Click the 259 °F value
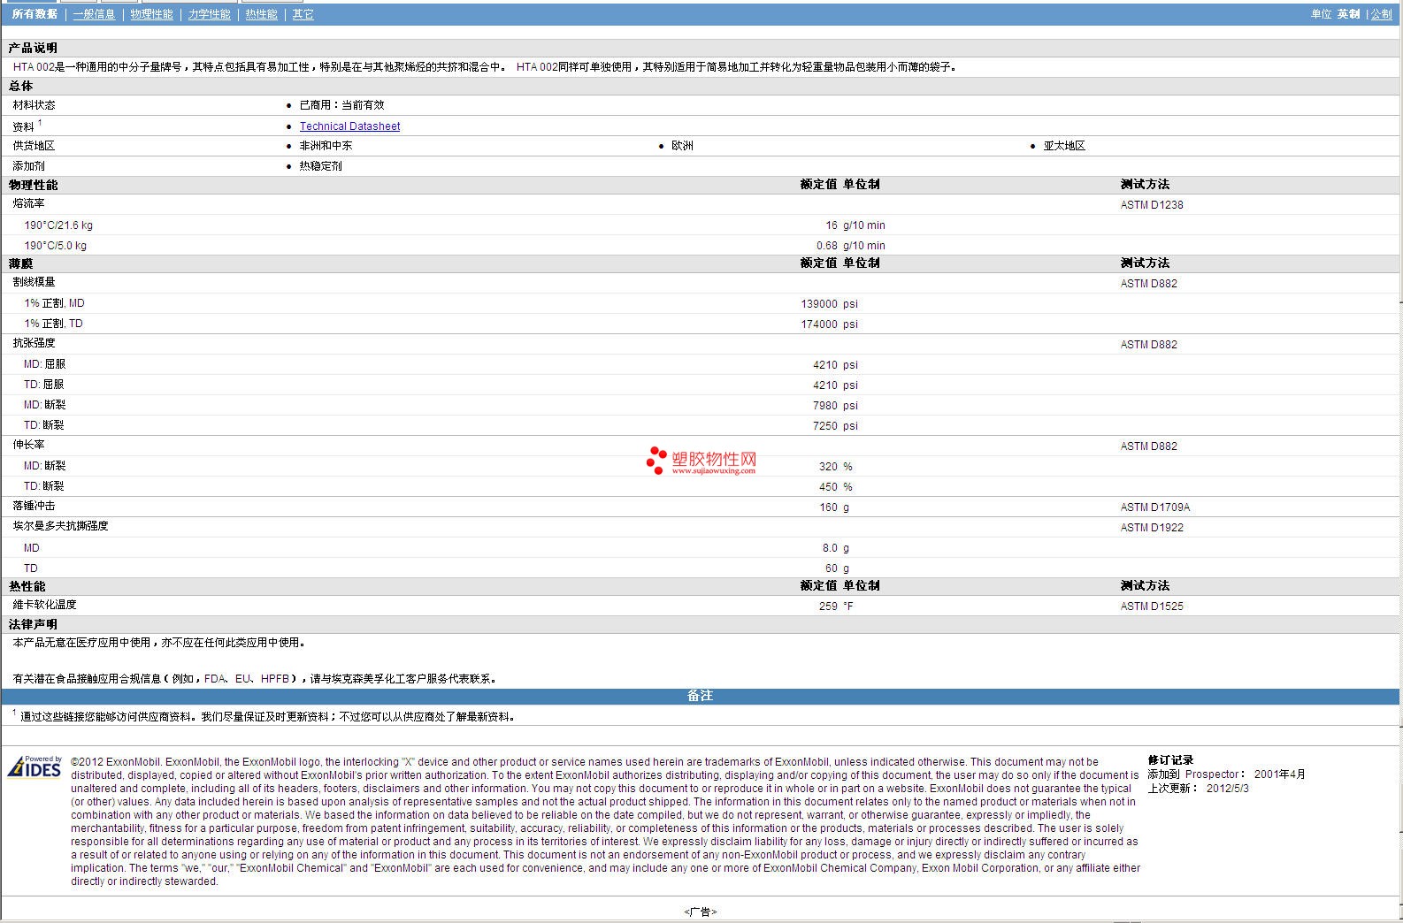 [836, 606]
